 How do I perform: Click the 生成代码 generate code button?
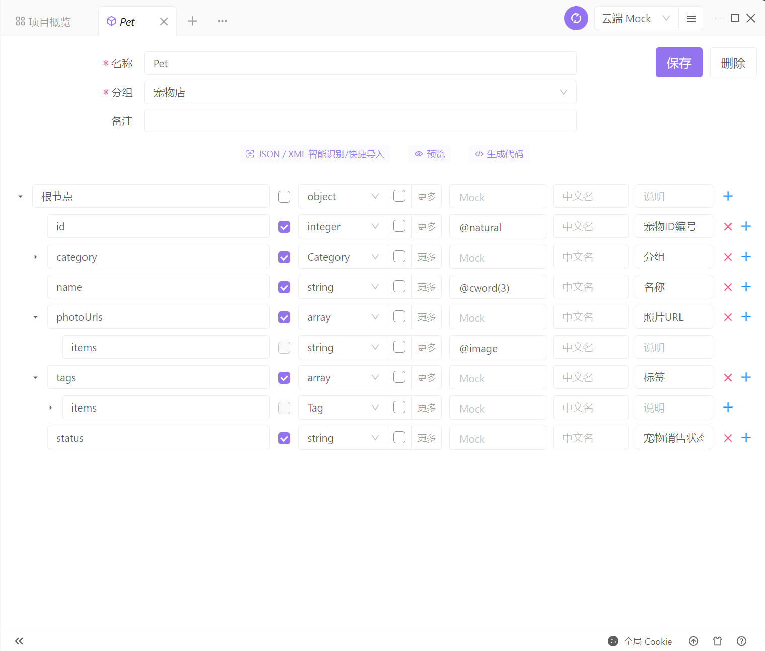point(499,154)
